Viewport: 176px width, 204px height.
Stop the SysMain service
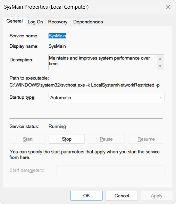tap(67, 139)
